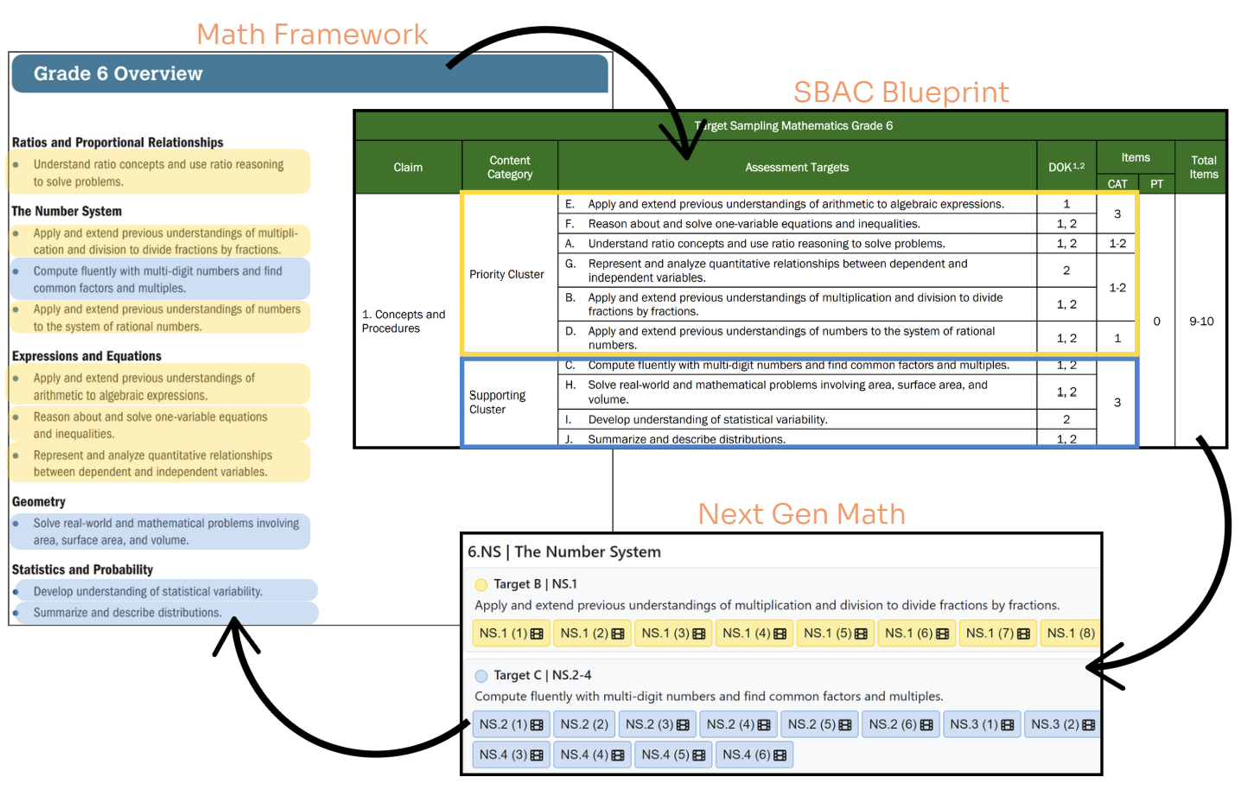Select the "Target C | NS.2-4" heading
The height and width of the screenshot is (790, 1241).
(542, 675)
